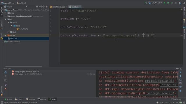
Task: Open the Terminal tool window
Action: (x=42, y=99)
